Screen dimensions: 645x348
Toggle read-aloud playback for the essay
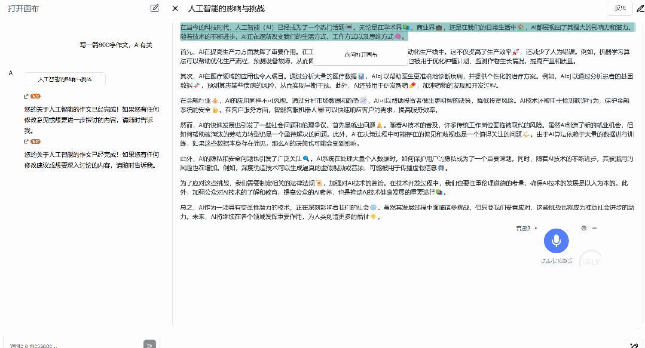[x=524, y=228]
